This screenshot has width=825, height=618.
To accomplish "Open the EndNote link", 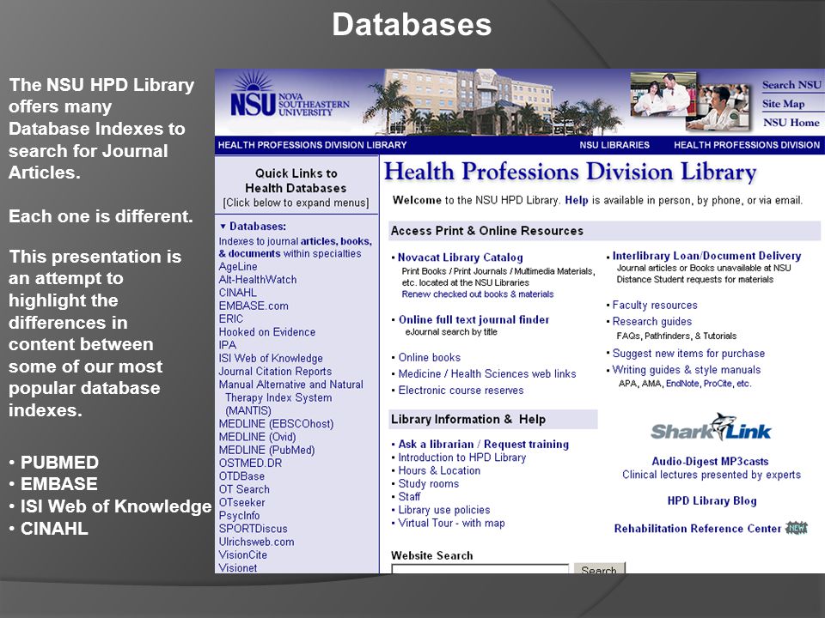I will 682,384.
